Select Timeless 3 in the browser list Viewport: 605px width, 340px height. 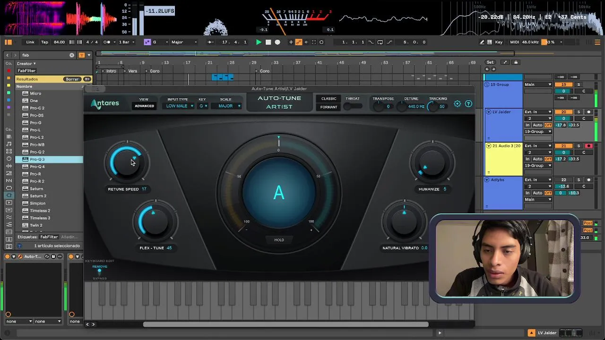pyautogui.click(x=49, y=218)
